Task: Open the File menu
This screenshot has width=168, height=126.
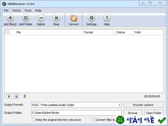Action: coord(6,10)
